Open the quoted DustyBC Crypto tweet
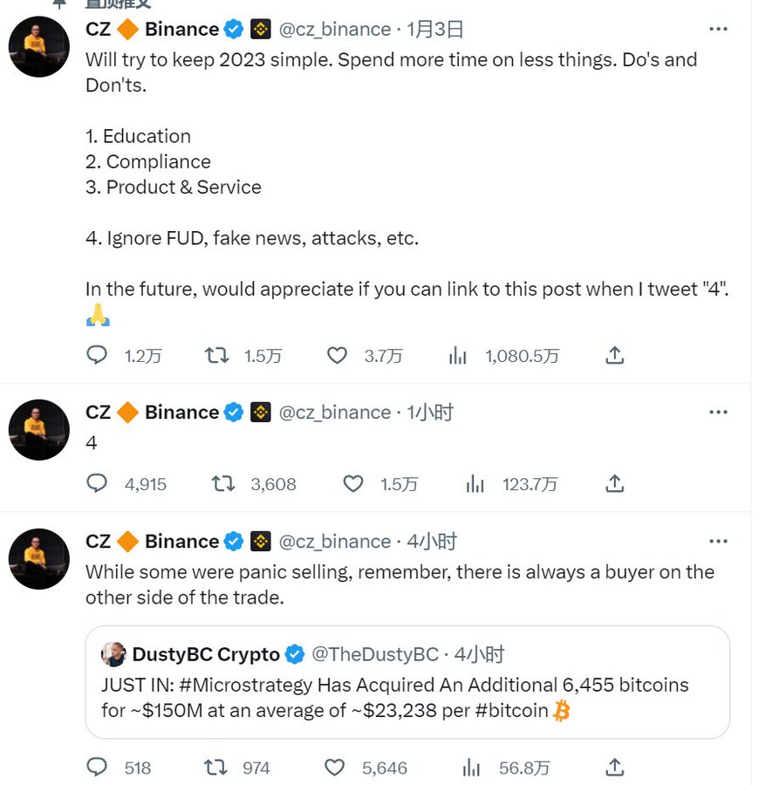 [406, 711]
